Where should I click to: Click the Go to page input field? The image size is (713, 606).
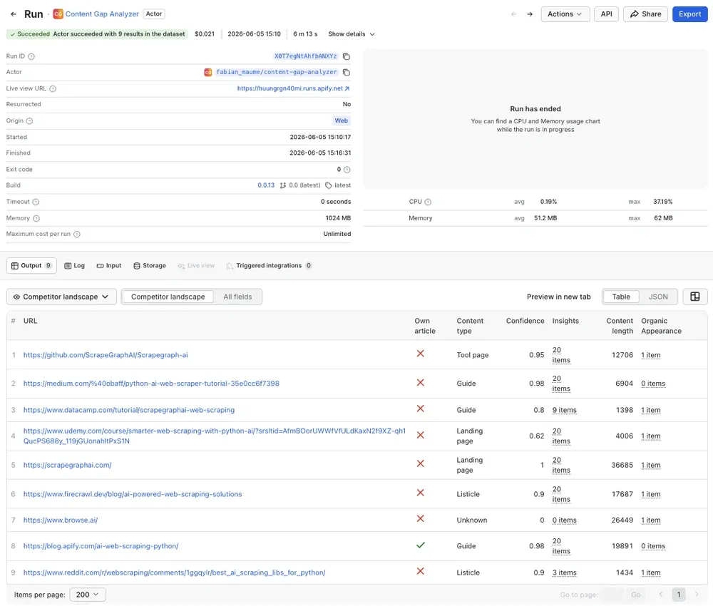pyautogui.click(x=612, y=594)
